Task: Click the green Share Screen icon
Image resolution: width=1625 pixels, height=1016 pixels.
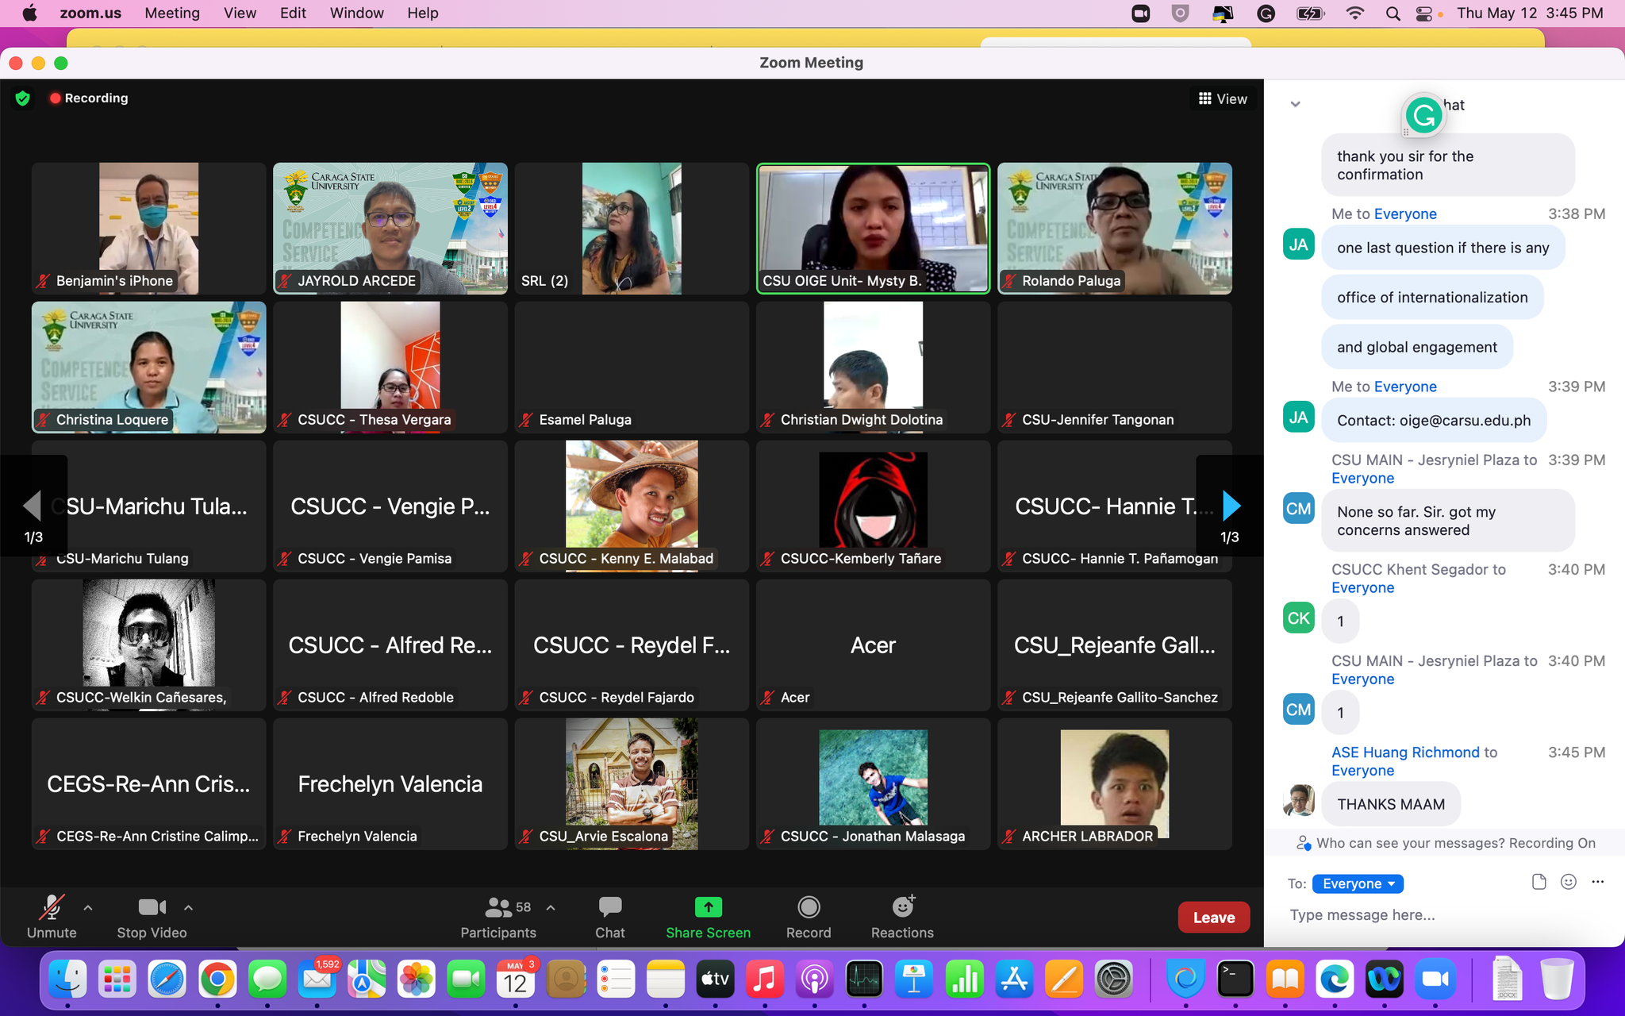Action: pyautogui.click(x=708, y=906)
